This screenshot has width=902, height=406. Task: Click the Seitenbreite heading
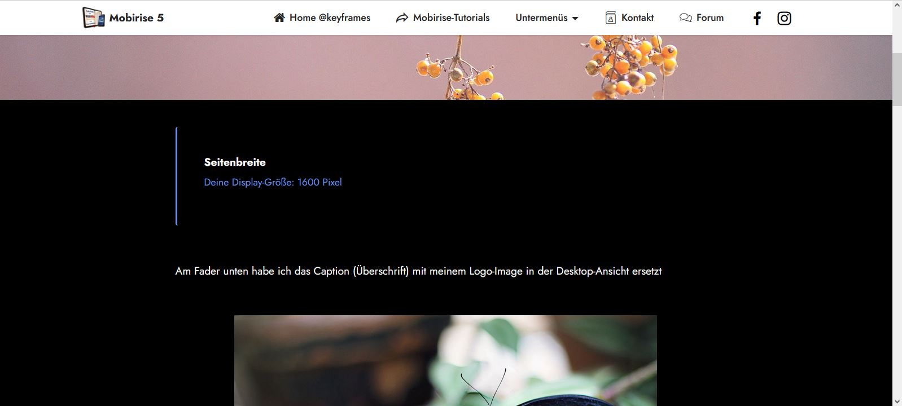(235, 162)
